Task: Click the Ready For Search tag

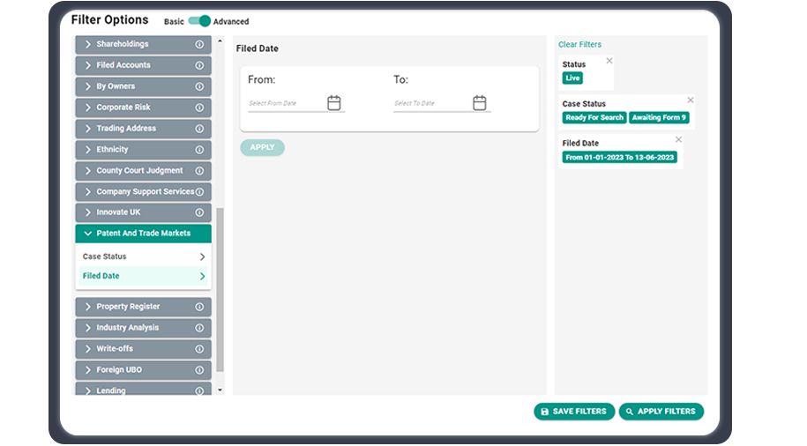Action: click(x=594, y=118)
